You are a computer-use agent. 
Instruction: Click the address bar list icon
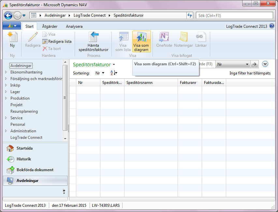(x=34, y=15)
